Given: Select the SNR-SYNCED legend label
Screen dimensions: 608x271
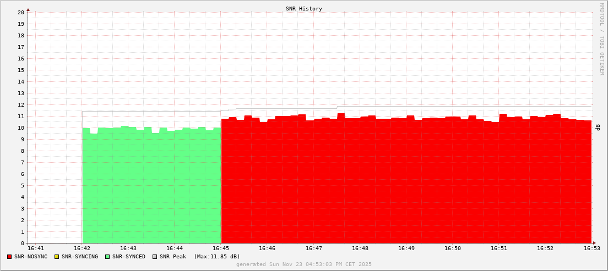Looking at the screenshot, I should [129, 257].
